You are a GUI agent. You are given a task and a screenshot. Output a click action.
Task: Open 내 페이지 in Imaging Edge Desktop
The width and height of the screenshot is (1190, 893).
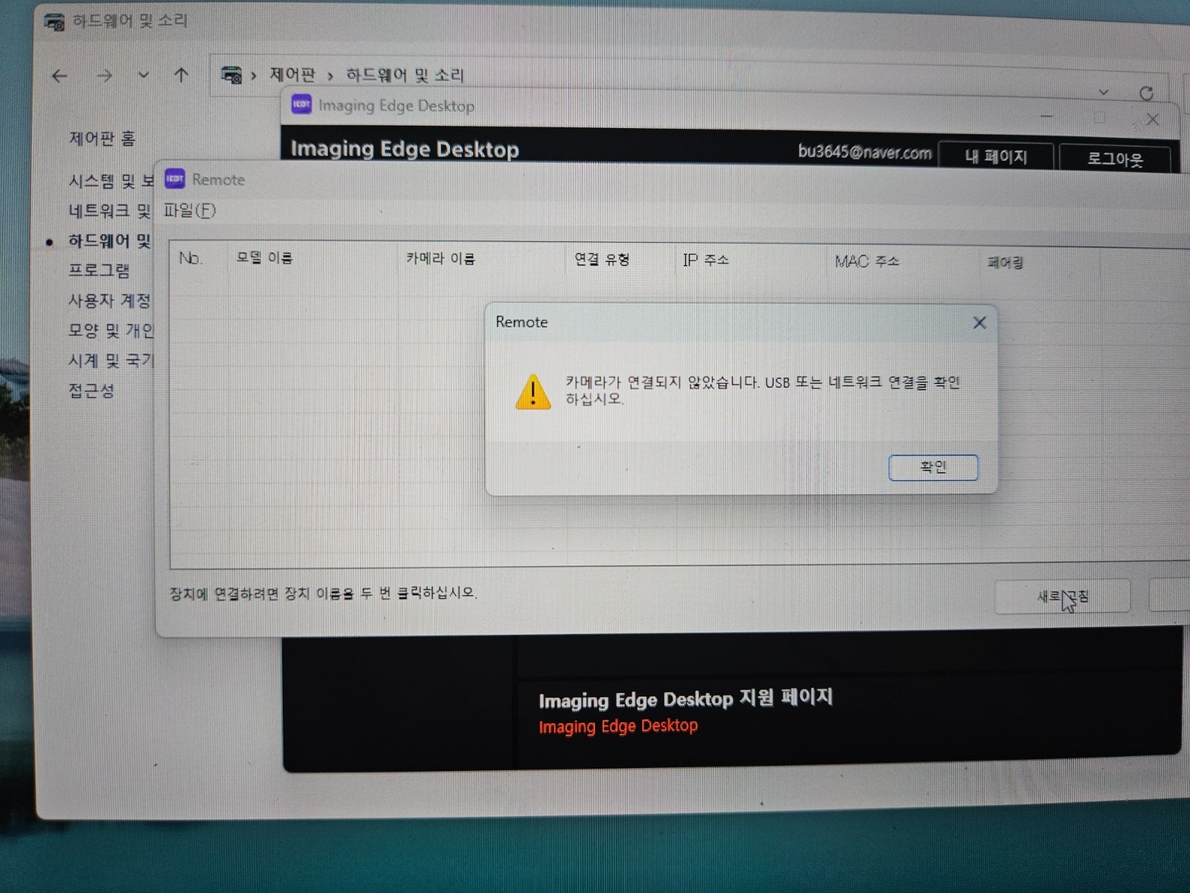(x=996, y=156)
